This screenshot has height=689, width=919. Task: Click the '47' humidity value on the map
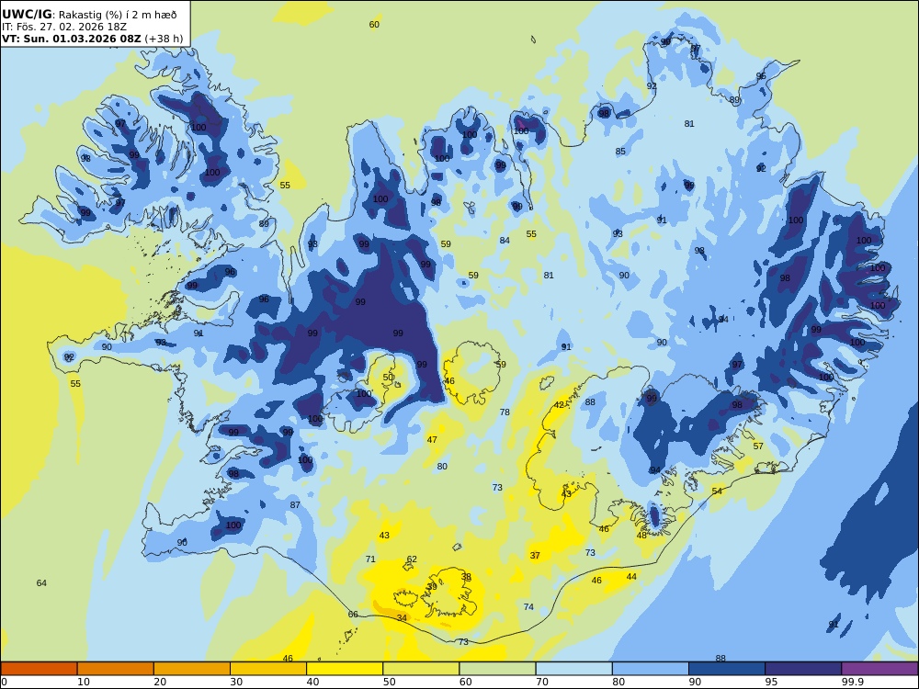click(432, 440)
